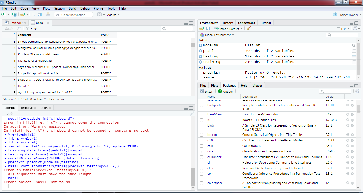Remove the caret package with x icon
Screen dimensions: 363x193
(x=352, y=151)
